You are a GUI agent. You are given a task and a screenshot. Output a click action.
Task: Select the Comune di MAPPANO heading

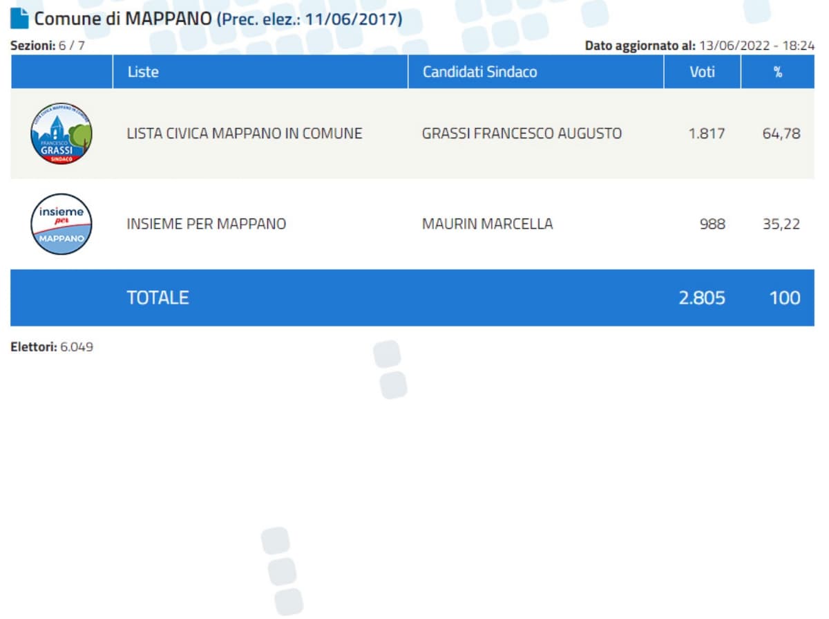point(123,19)
